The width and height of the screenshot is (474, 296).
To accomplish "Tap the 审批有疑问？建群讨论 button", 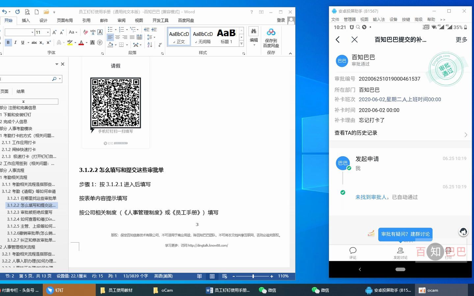I will coord(406,234).
